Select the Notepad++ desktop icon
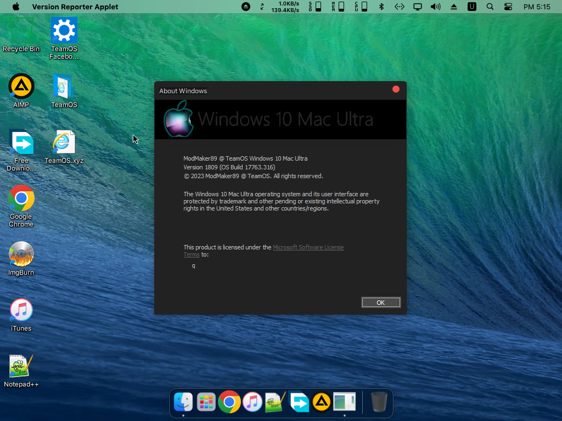 (21, 371)
